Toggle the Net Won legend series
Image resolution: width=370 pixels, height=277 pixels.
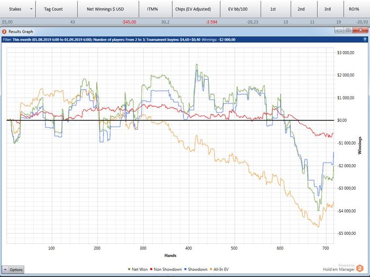138,269
